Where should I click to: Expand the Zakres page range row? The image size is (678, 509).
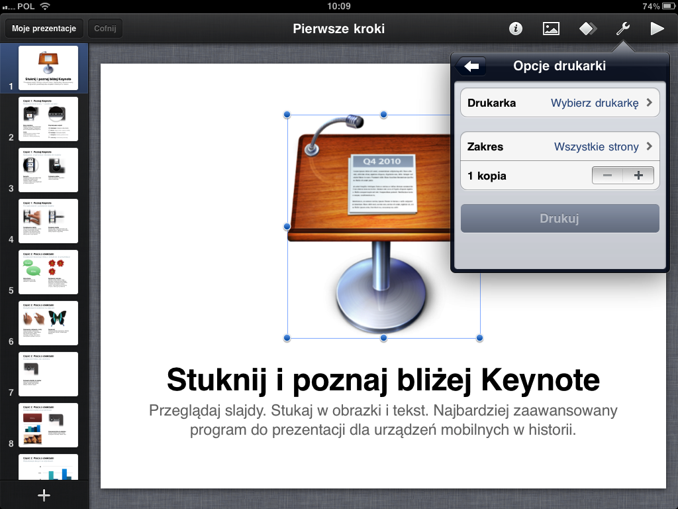click(560, 146)
